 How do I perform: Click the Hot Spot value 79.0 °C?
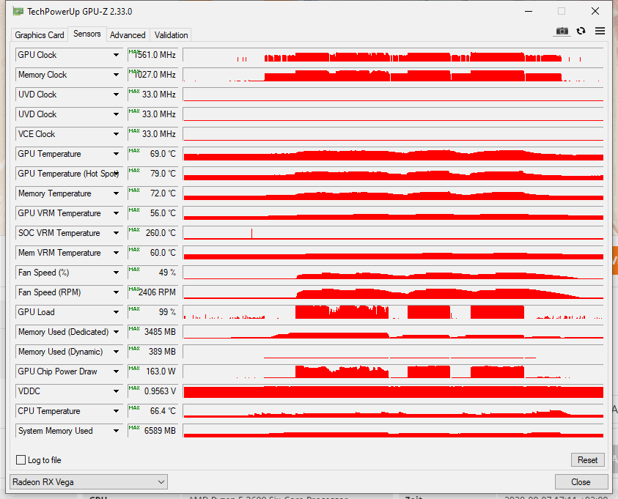point(153,174)
